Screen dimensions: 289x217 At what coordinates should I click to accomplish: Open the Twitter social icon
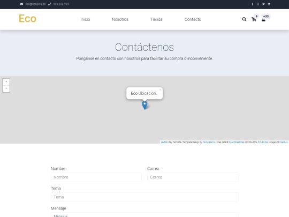(x=263, y=4)
